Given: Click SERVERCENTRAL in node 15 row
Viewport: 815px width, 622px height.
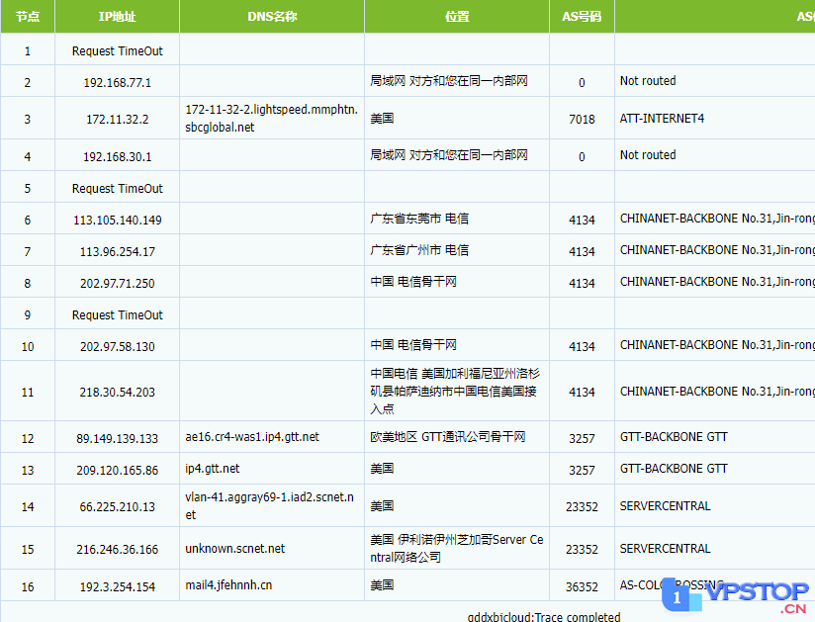Looking at the screenshot, I should [665, 549].
